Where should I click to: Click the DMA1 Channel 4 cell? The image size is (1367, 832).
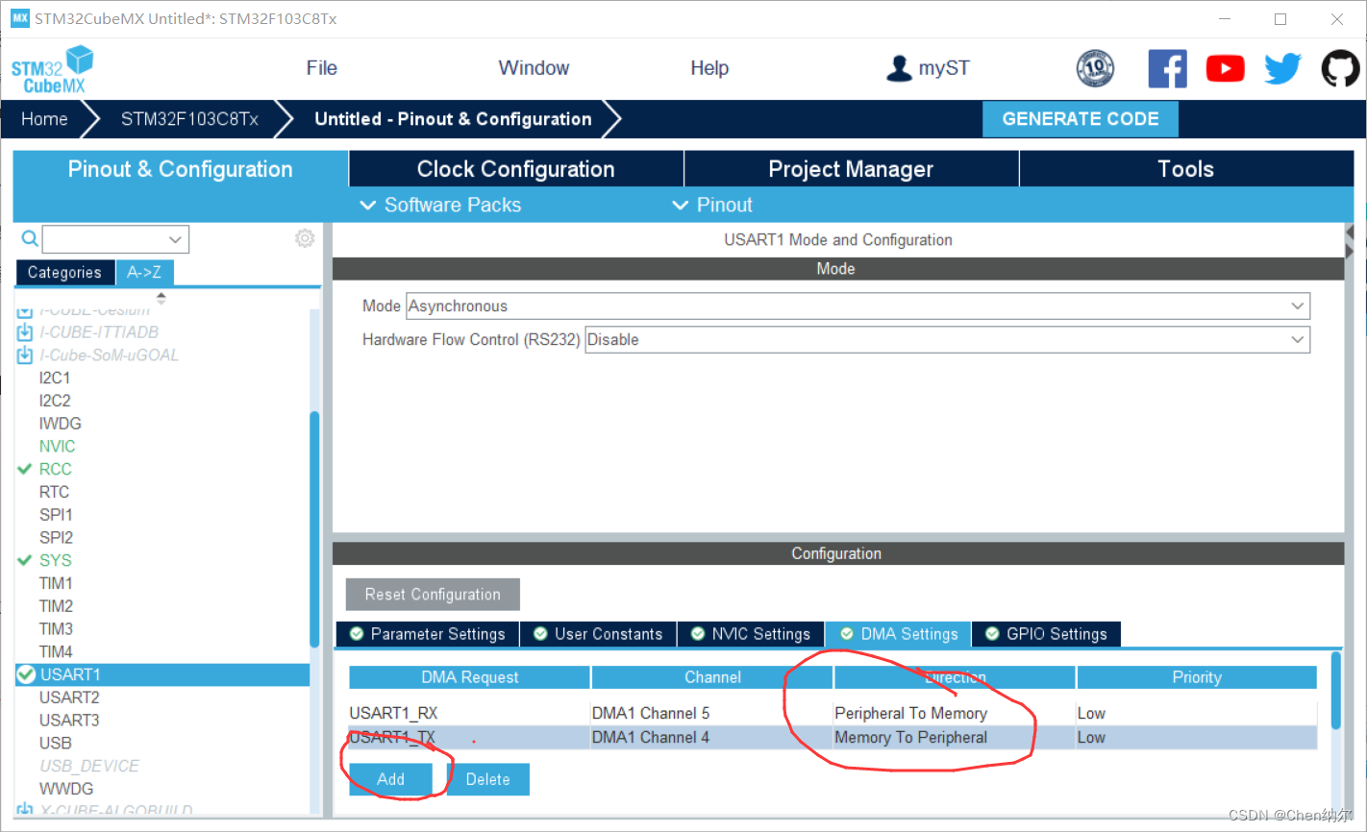(x=711, y=738)
